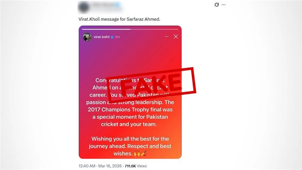Open the post's three-dot more options menu
Viewport: 302px width, 170px height.
click(x=223, y=5)
